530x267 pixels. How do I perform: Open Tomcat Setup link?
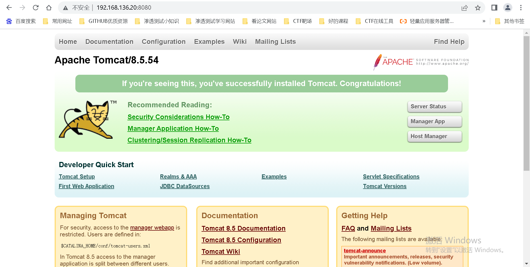(x=77, y=177)
